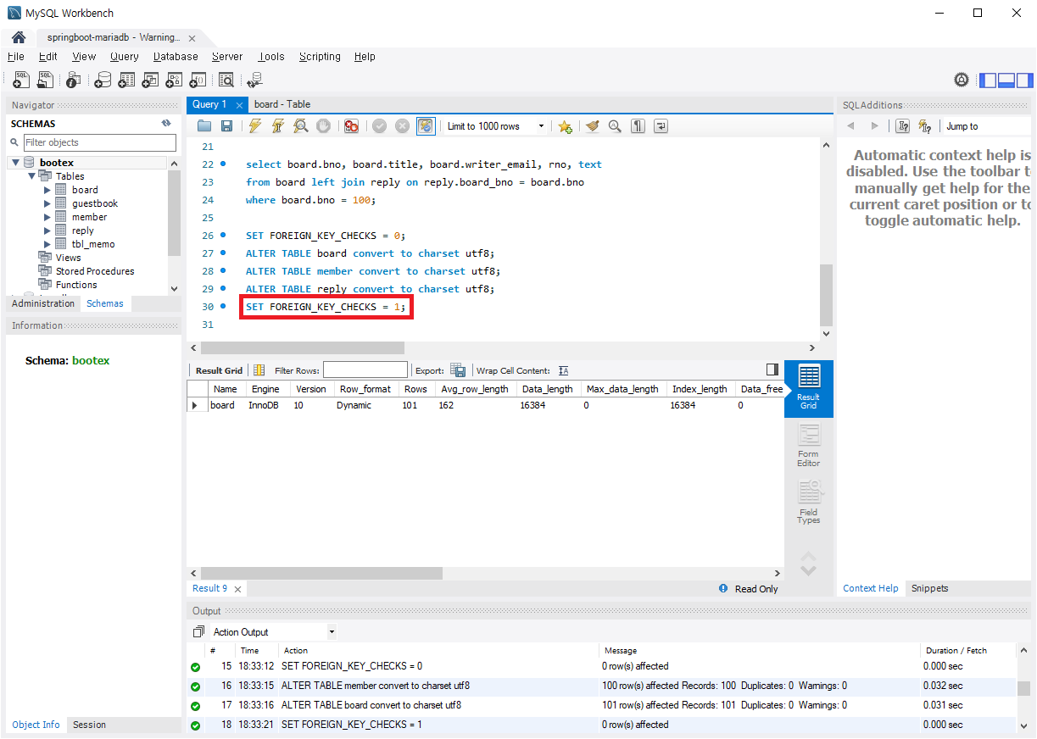Execute the script with the lightning bolt icon
Screen dimensions: 1037x739
[254, 126]
